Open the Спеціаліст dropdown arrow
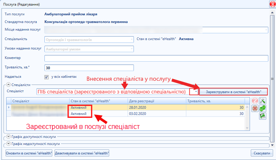The height and width of the screenshot is (160, 276). point(196,91)
